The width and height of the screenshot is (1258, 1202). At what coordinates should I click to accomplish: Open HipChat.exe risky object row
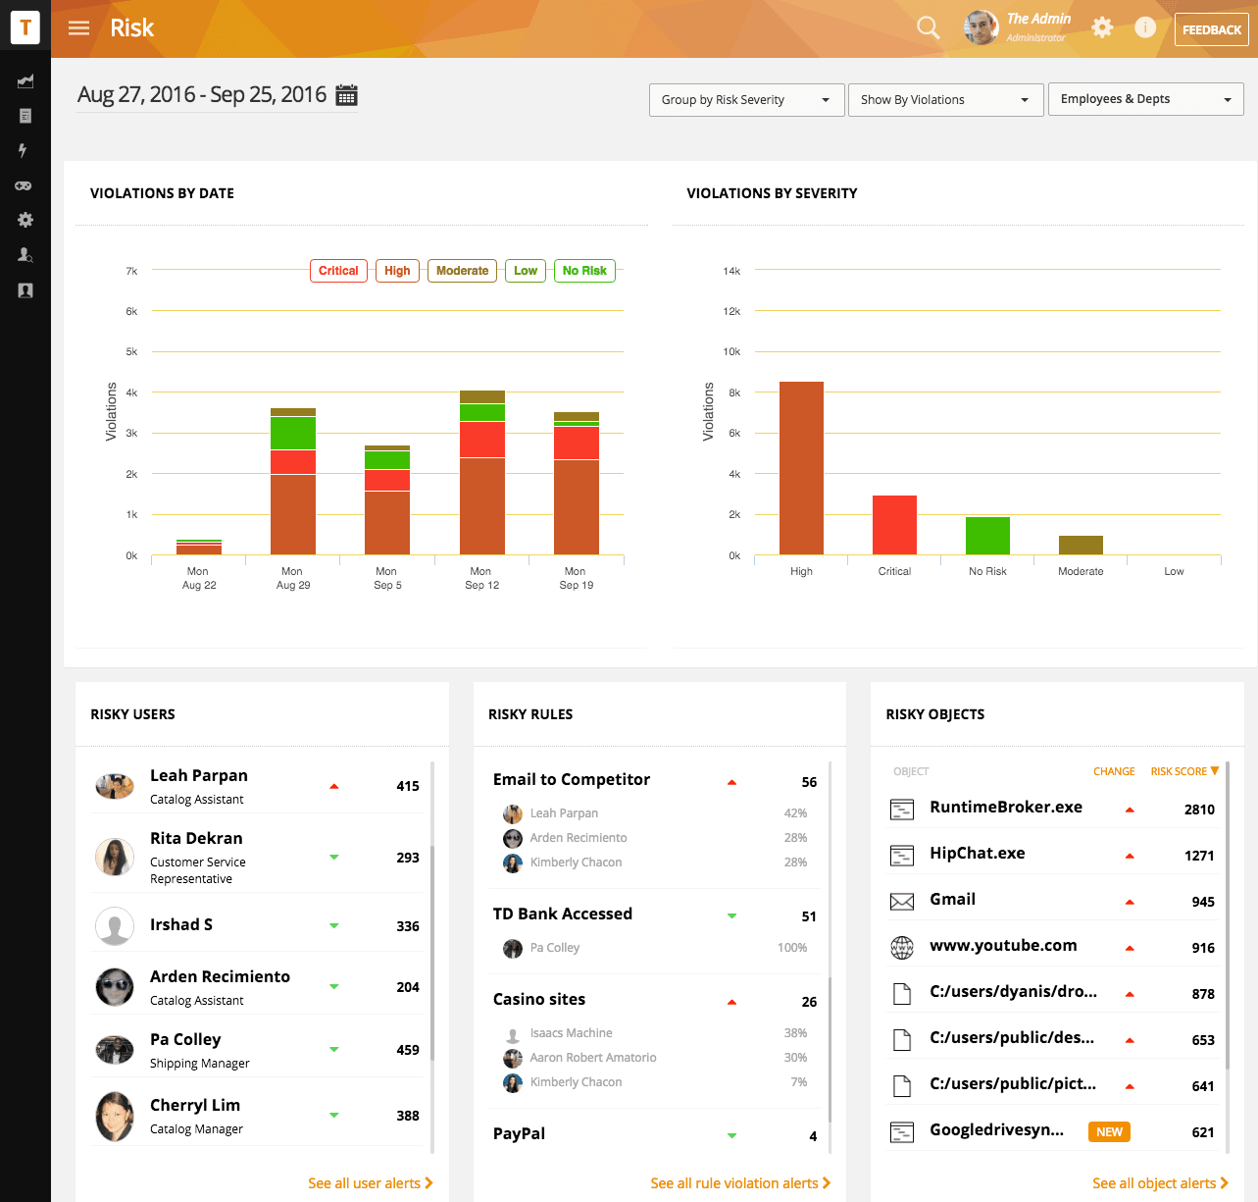coord(1053,855)
